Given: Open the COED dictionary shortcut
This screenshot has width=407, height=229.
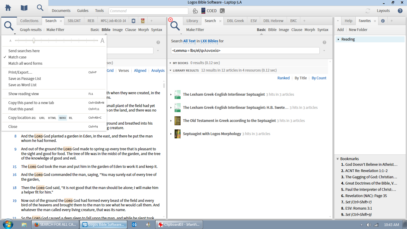Looking at the screenshot, I should (x=209, y=11).
